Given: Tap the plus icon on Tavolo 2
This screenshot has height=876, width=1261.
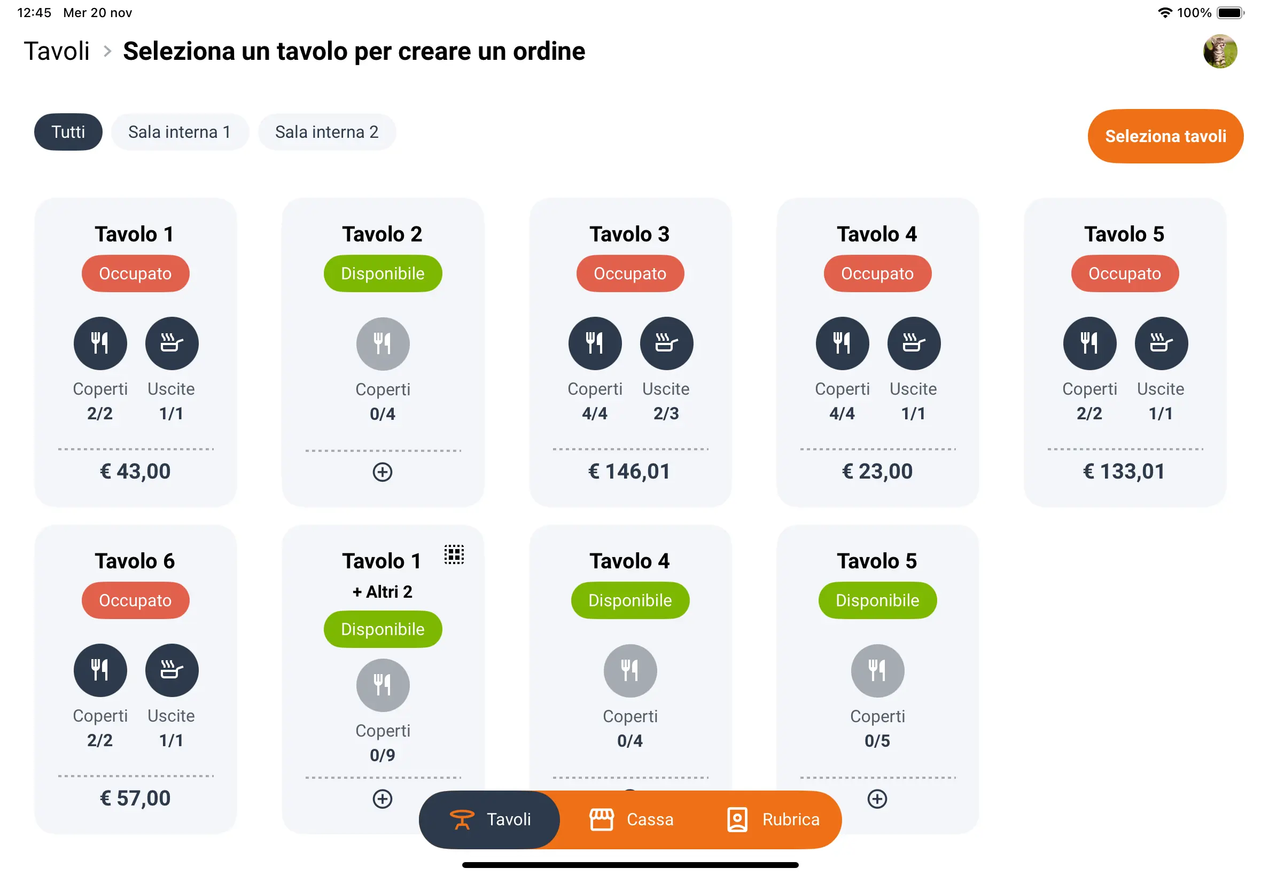Looking at the screenshot, I should pos(382,472).
